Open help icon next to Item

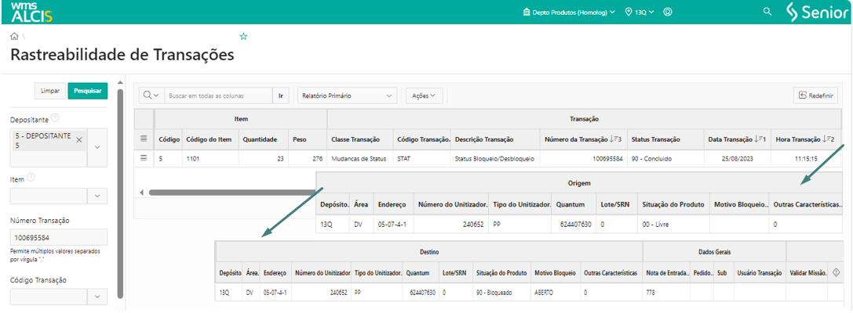31,178
